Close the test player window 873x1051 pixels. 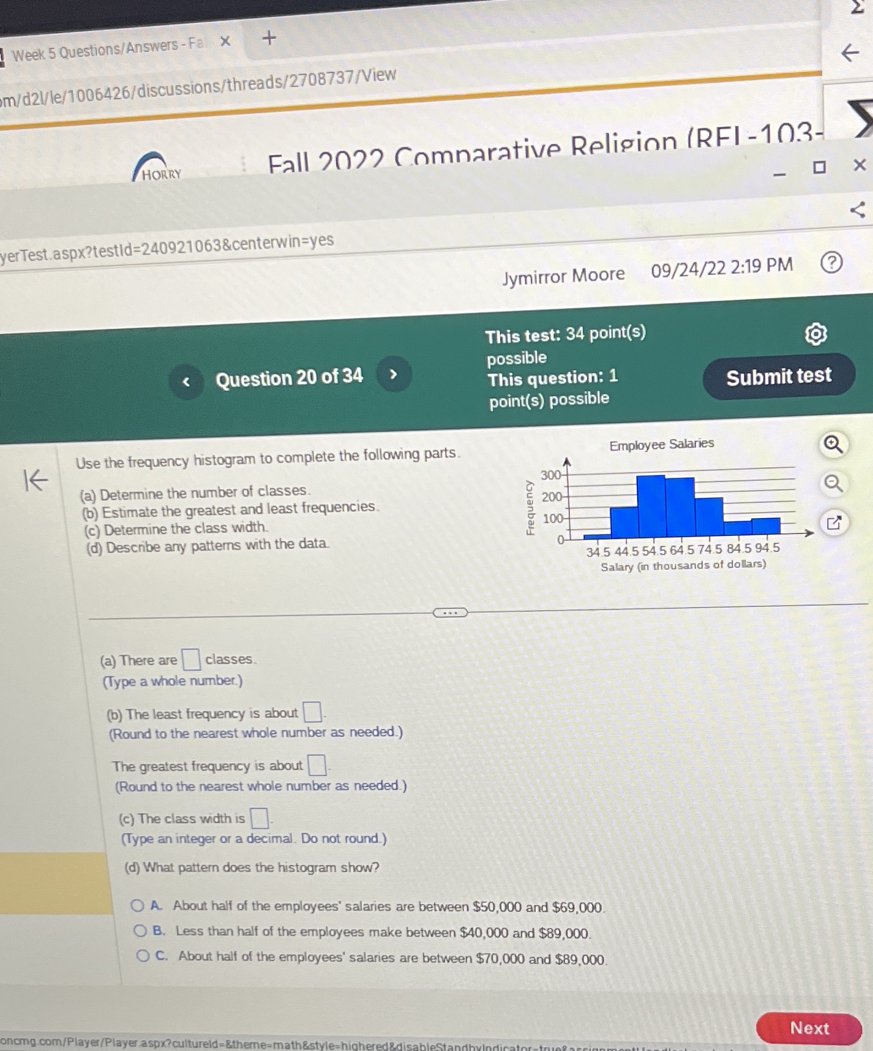pyautogui.click(x=860, y=164)
